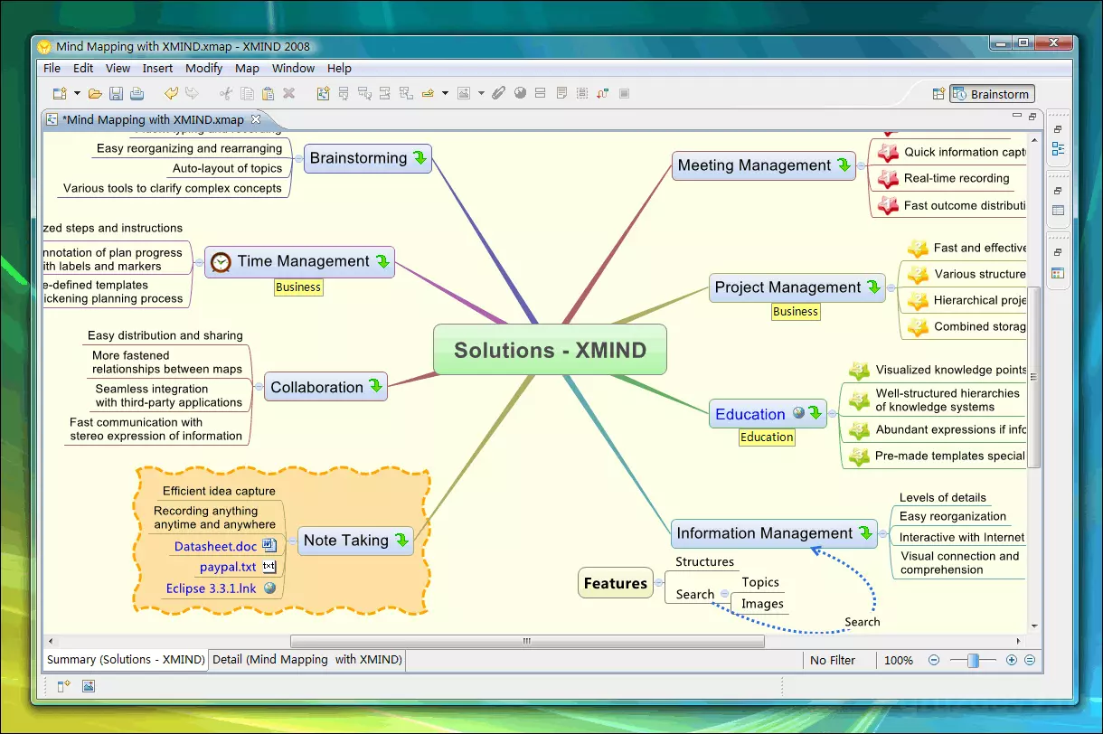Image resolution: width=1103 pixels, height=734 pixels.
Task: Click the New workbook toolbar icon
Action: [60, 93]
